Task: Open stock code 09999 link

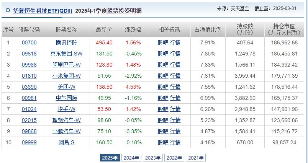Action: [29, 142]
